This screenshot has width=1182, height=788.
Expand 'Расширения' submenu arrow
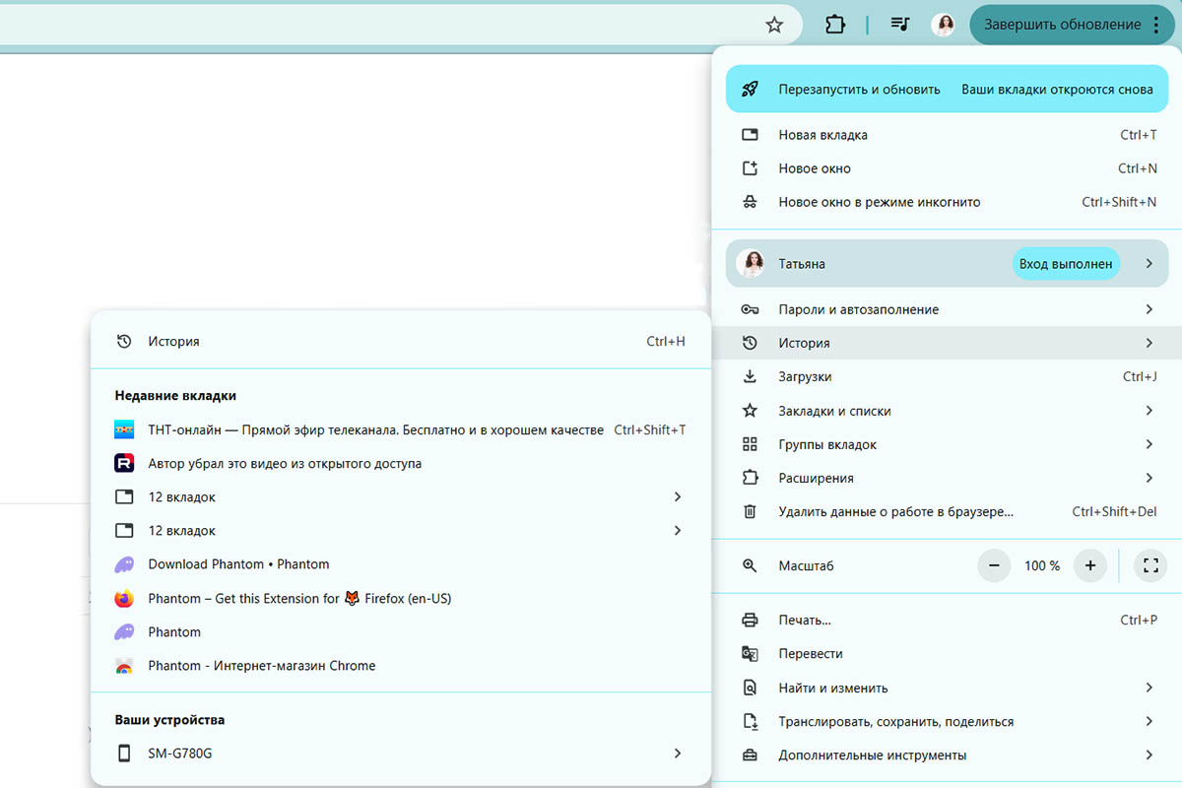(x=1149, y=478)
